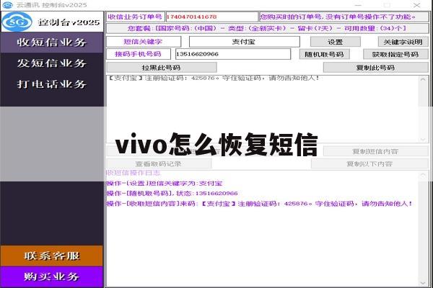This screenshot has height=288, width=433.
Task: Click the 您套餐 package info banner
Action: pos(267,28)
